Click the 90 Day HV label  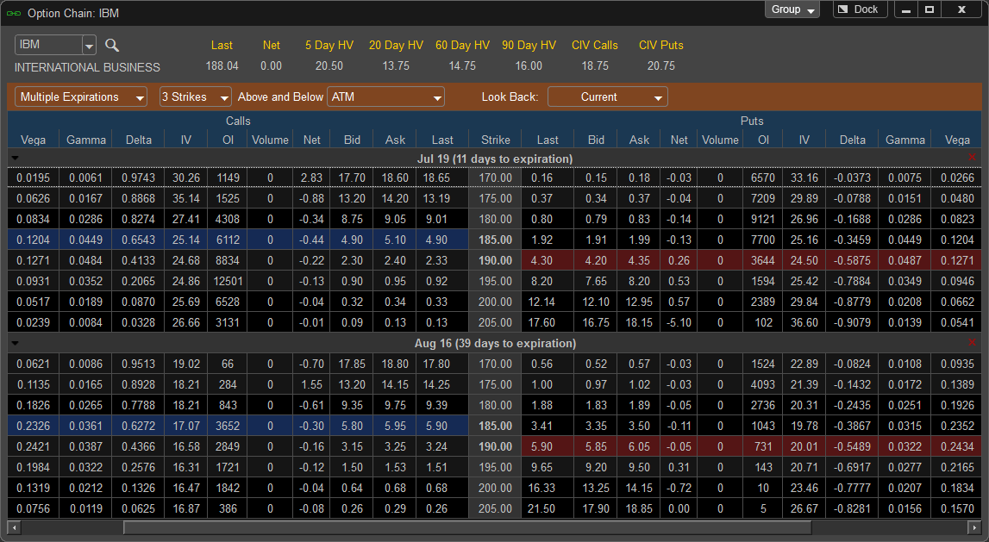(529, 46)
